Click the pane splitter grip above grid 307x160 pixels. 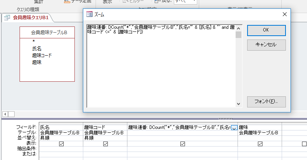coord(225,119)
